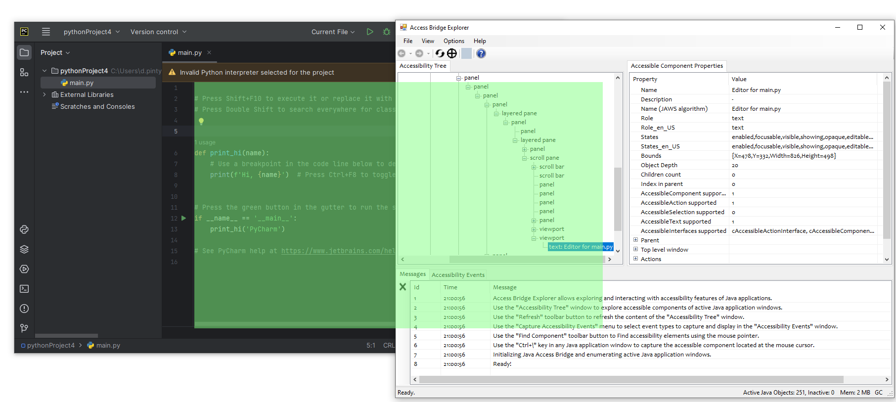Expand Top level window property row
The width and height of the screenshot is (896, 402).
pos(635,249)
